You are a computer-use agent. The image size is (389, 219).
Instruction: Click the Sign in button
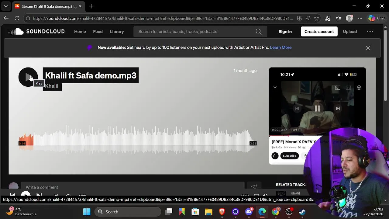(x=285, y=32)
